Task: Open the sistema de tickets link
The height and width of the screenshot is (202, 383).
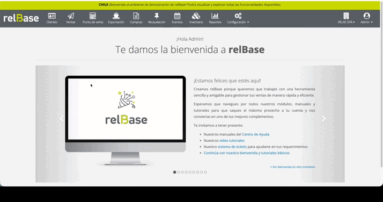Action: pos(232,147)
